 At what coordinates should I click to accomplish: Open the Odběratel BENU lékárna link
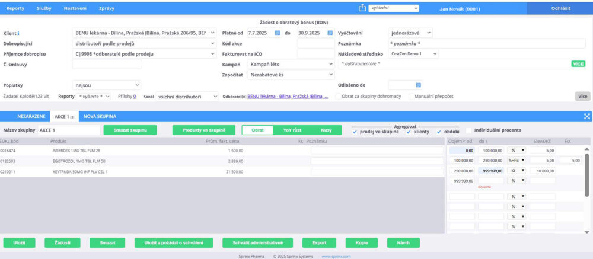point(288,96)
